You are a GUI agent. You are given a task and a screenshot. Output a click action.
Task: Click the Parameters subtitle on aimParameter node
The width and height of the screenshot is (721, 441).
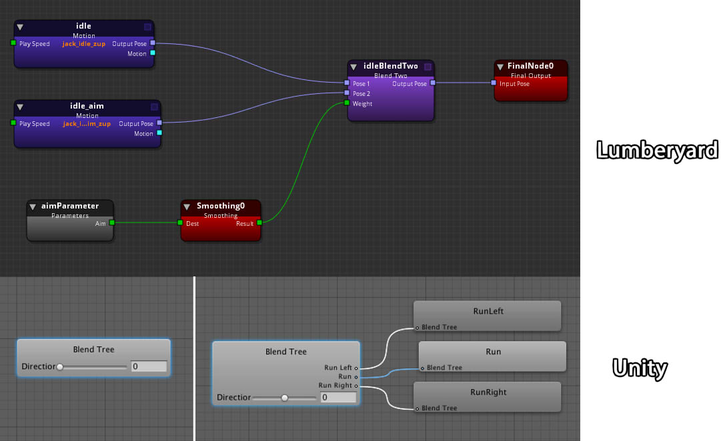(70, 215)
